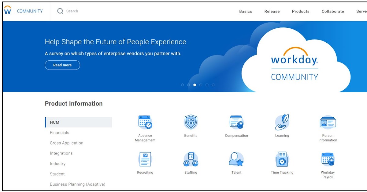Switch to the Financials category
The height and width of the screenshot is (192, 367).
click(x=59, y=133)
